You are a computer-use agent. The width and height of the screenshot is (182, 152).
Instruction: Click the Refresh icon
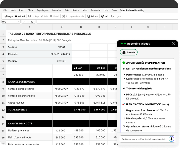(x=88, y=16)
